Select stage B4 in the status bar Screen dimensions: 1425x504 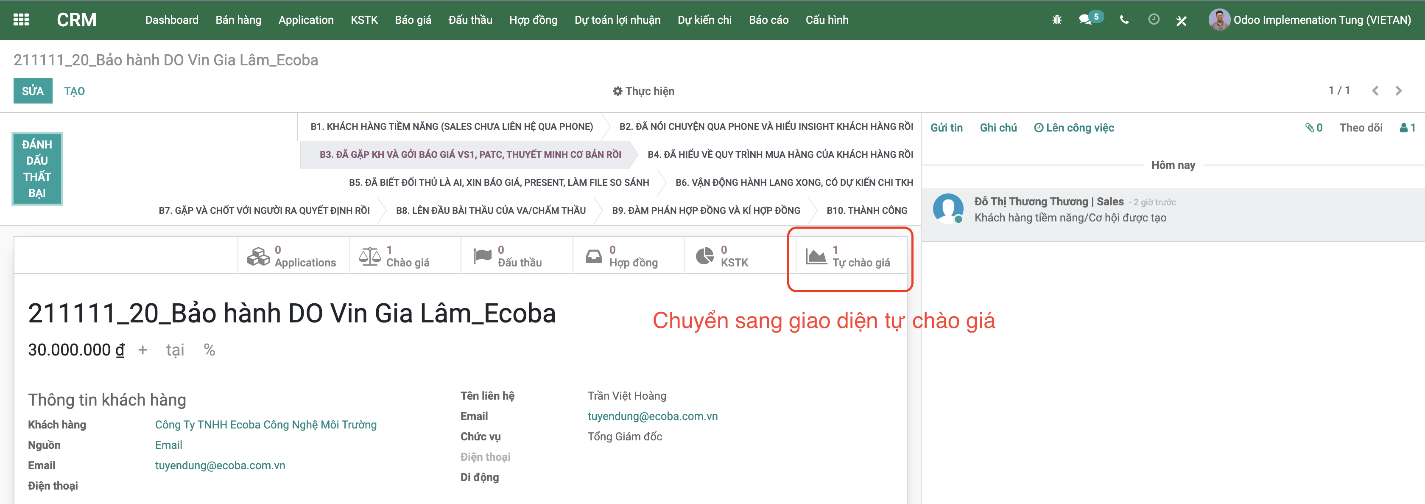point(780,155)
